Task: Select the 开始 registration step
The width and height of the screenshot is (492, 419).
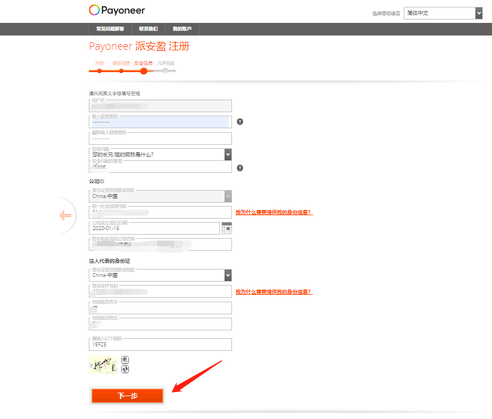Action: click(100, 63)
